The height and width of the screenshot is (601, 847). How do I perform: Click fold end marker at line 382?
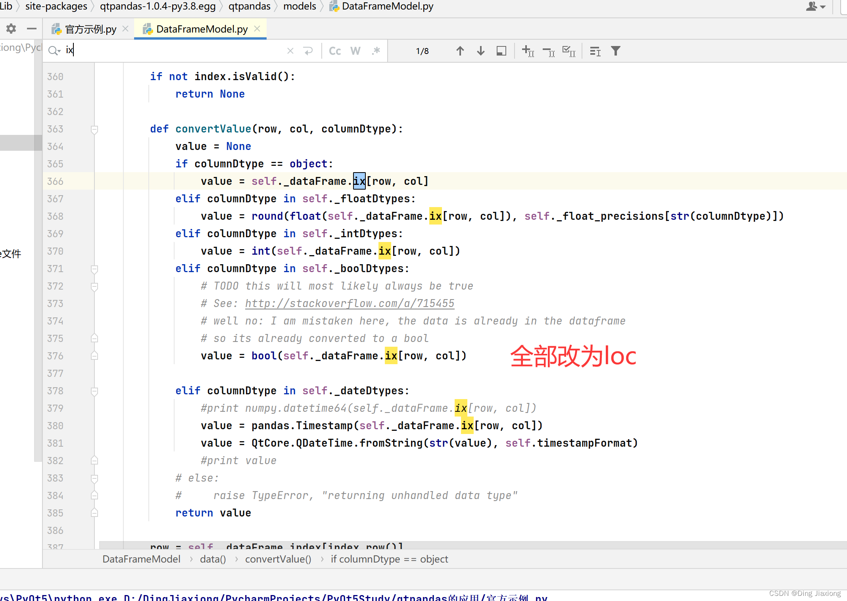(94, 461)
